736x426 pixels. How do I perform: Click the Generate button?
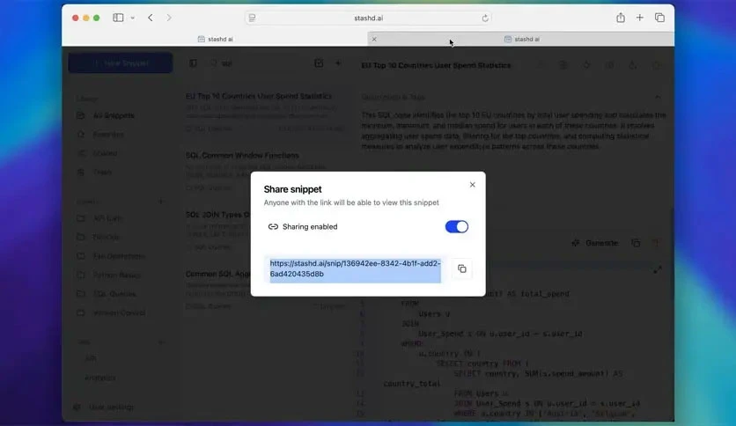tap(595, 243)
